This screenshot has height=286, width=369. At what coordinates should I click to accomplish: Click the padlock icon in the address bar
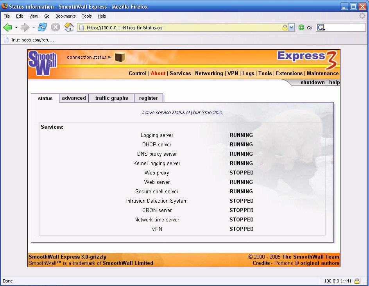coord(285,27)
